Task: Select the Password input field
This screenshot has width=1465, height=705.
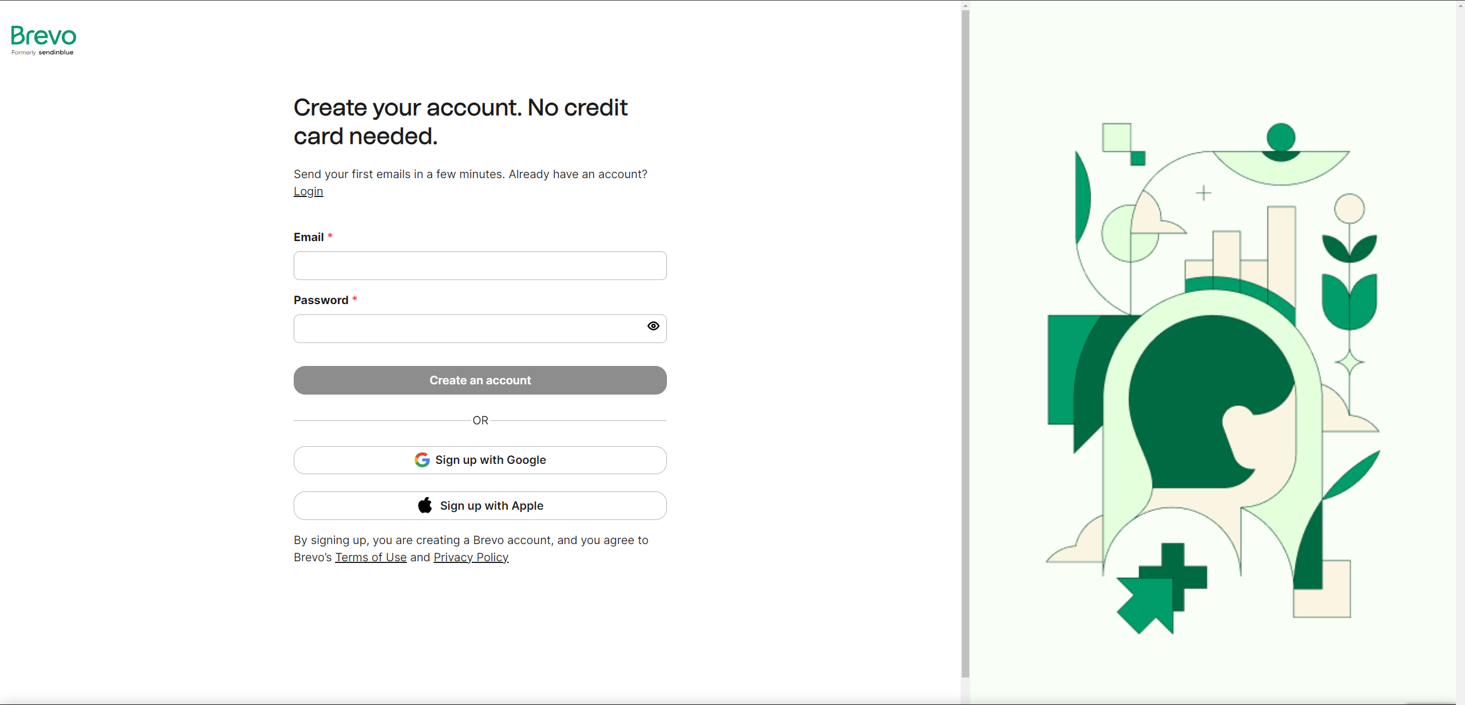Action: [x=469, y=328]
